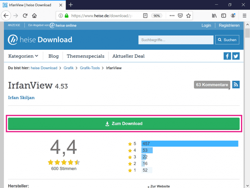Expand the Kategorien dropdown
Screen dimensions: 250x188
[23, 56]
